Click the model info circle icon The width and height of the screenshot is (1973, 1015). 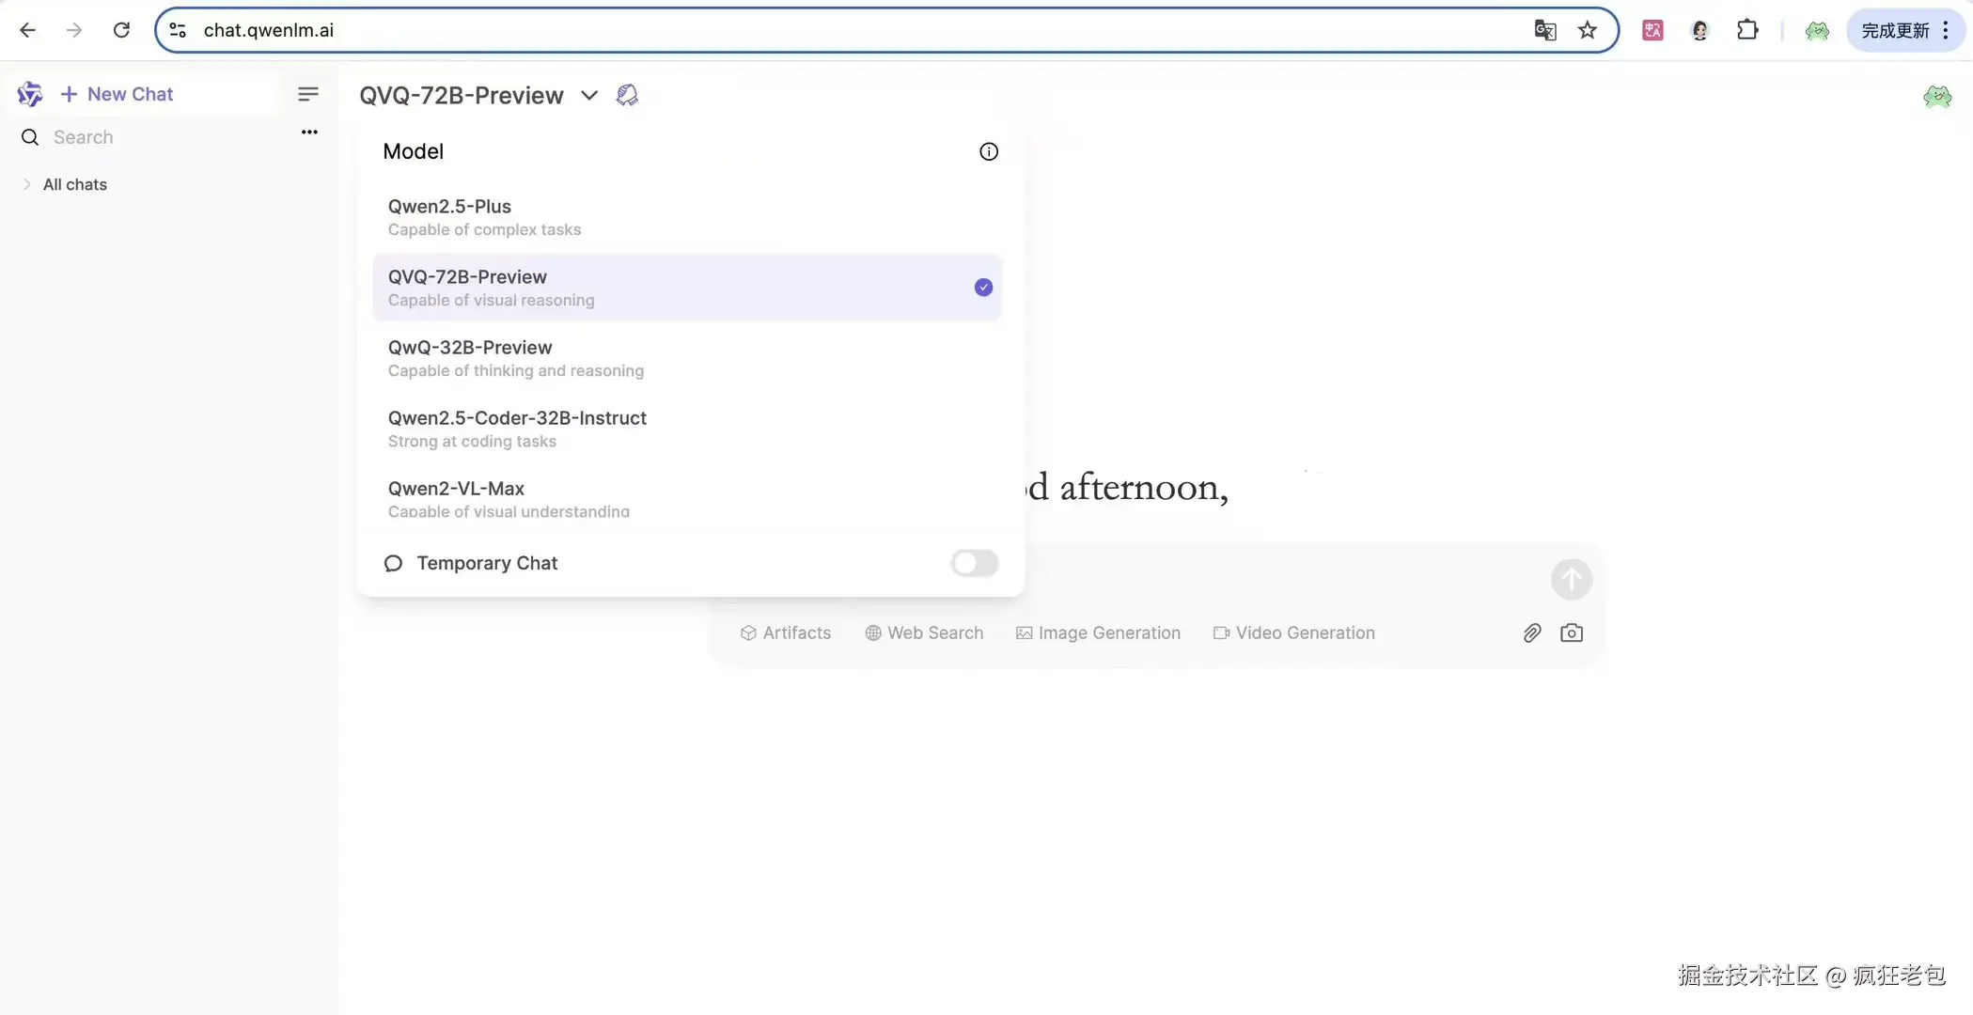[988, 151]
